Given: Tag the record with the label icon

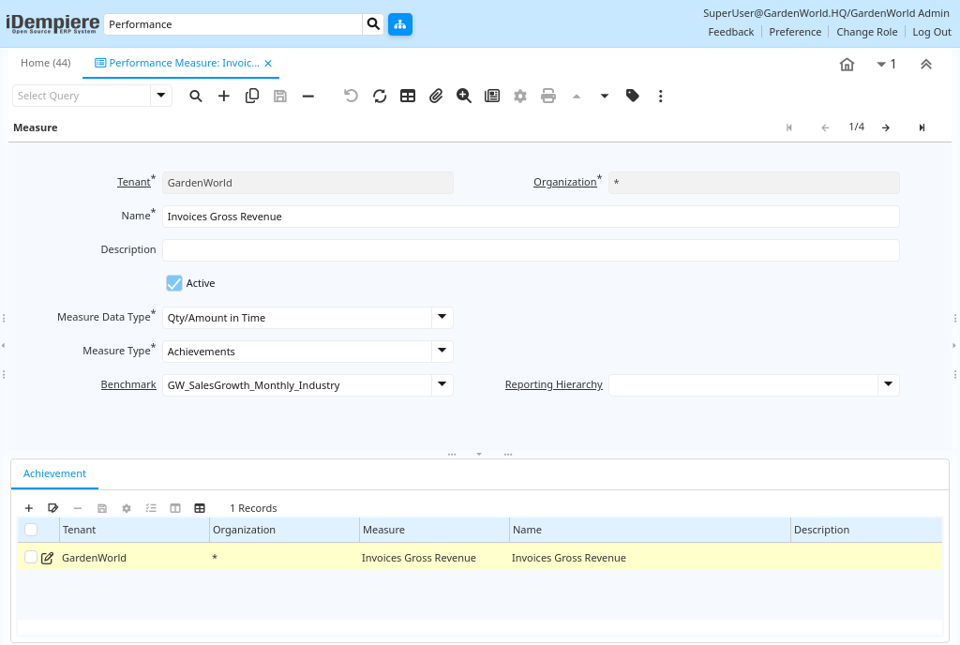Looking at the screenshot, I should (x=633, y=95).
